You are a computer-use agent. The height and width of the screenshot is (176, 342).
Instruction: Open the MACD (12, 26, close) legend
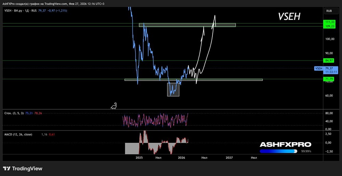[18, 135]
